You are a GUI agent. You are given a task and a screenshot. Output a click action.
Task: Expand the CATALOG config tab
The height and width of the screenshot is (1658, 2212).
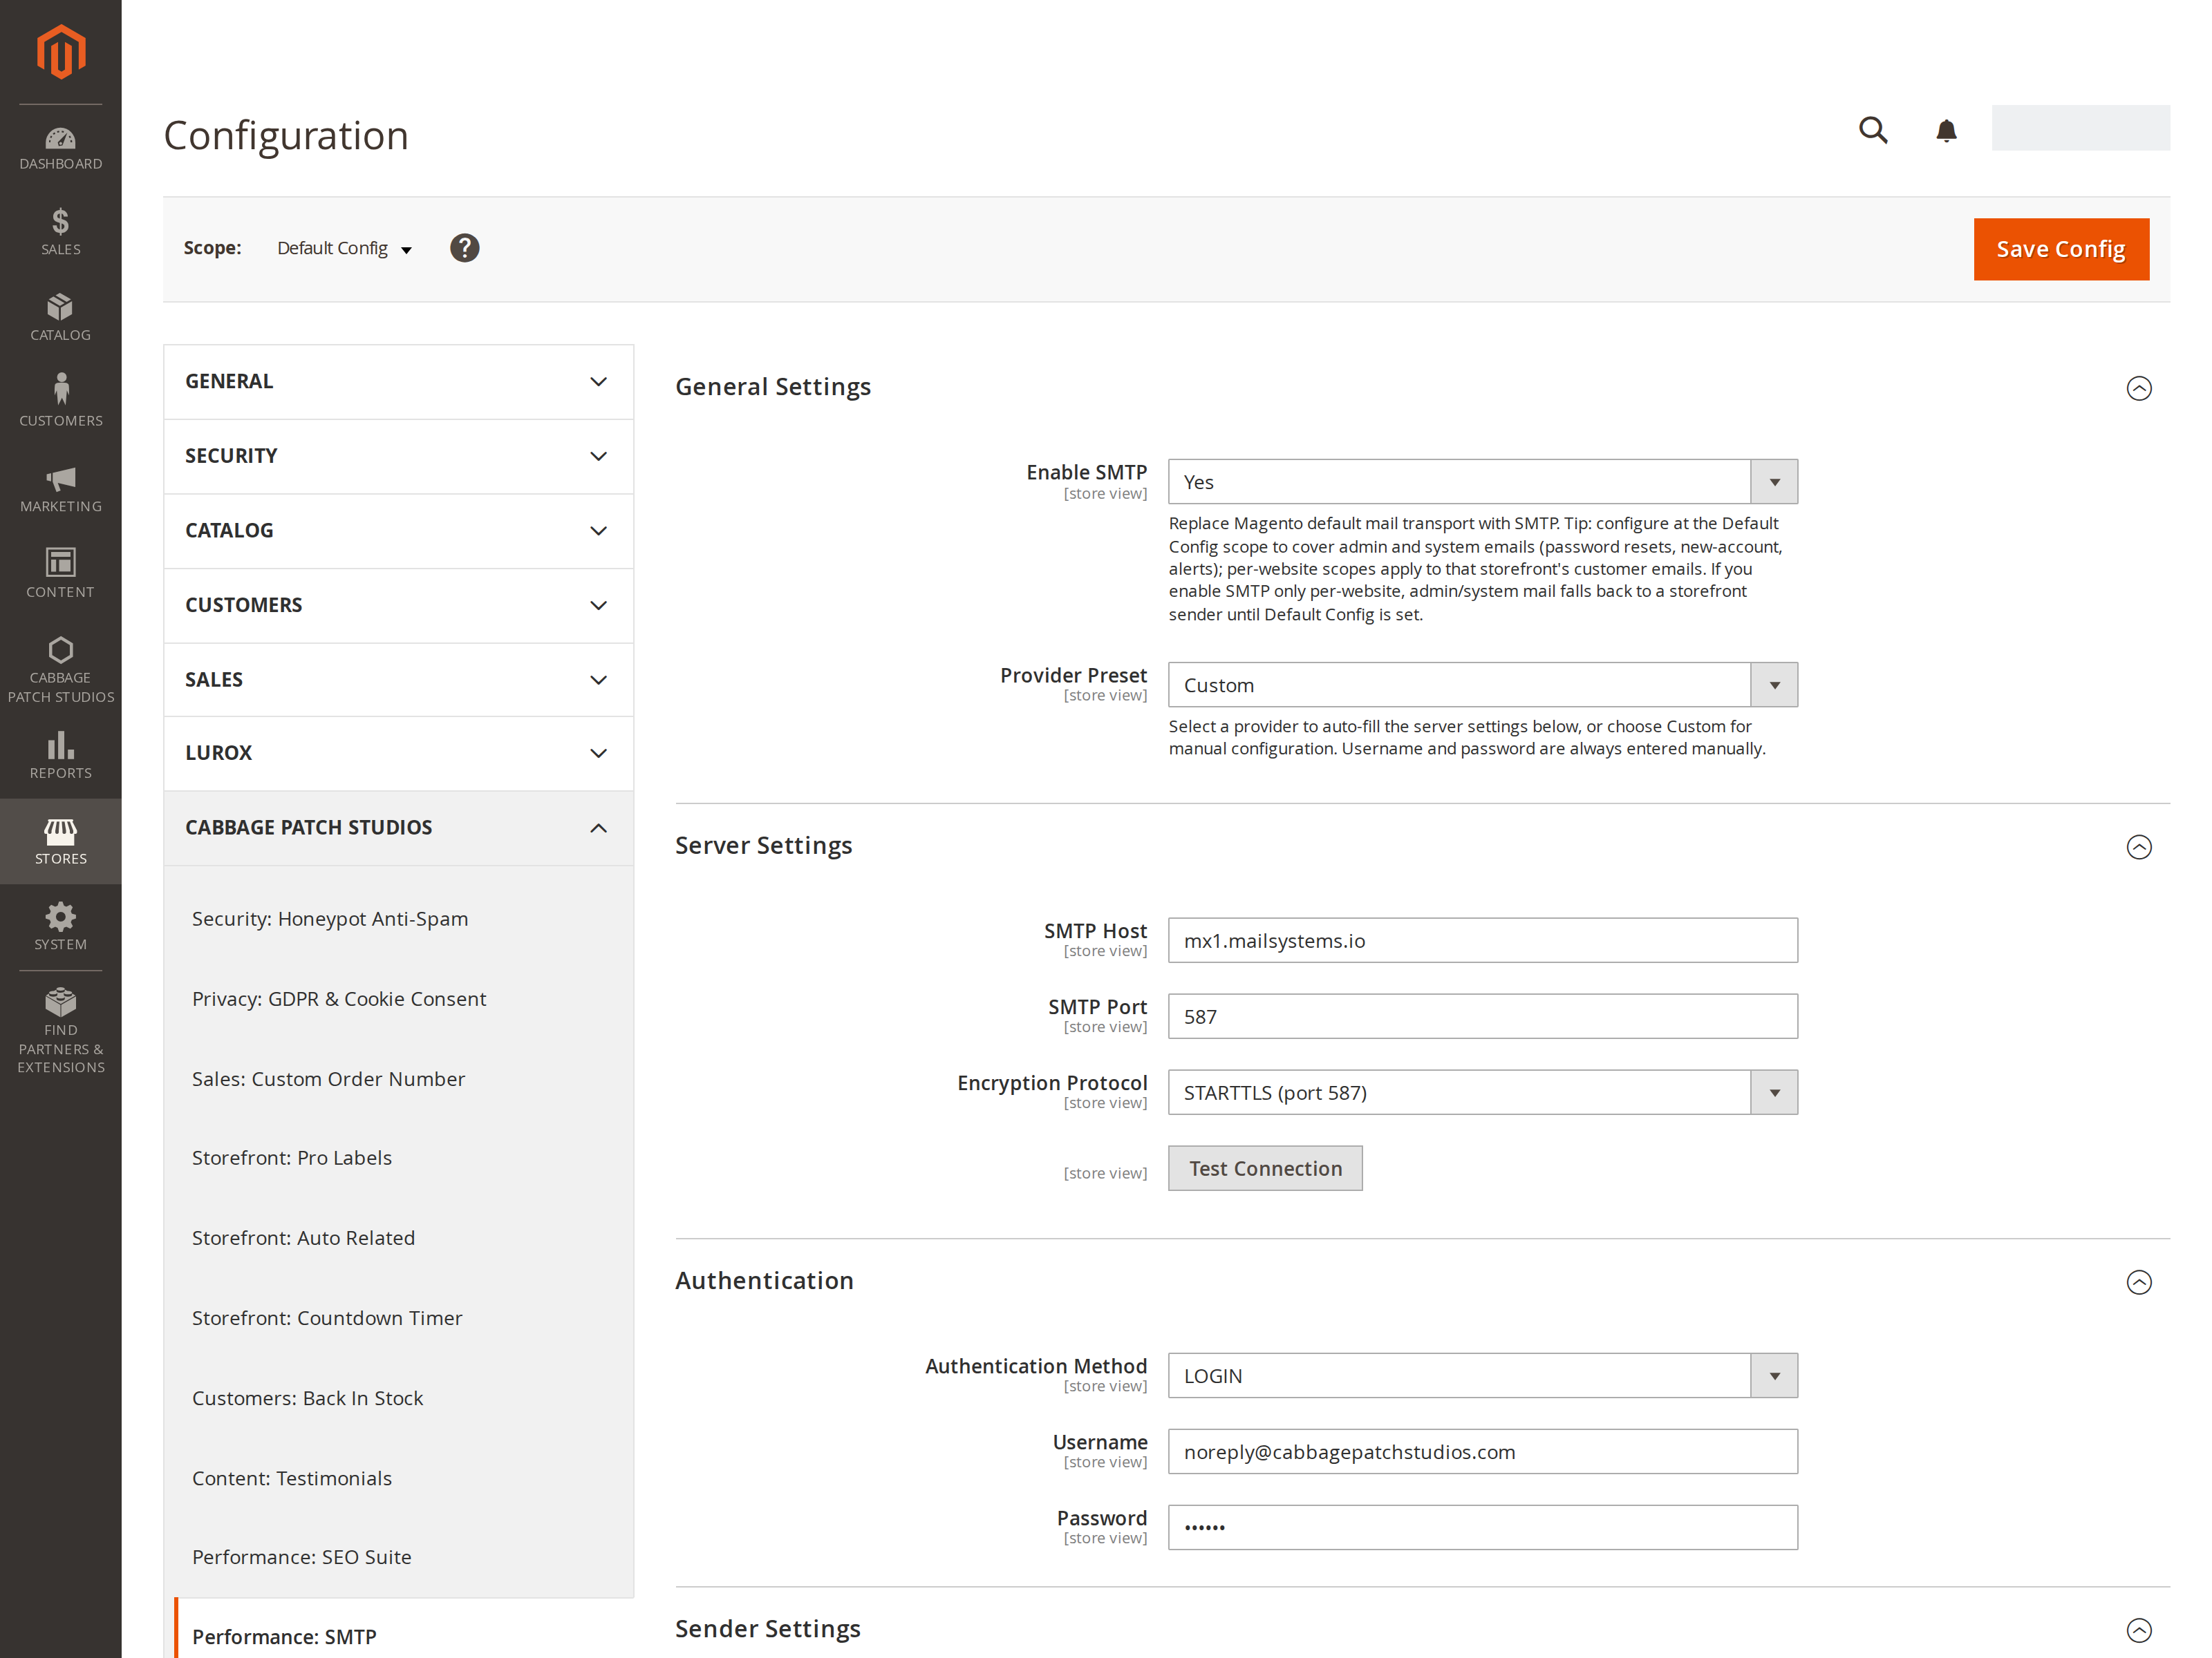pos(398,531)
